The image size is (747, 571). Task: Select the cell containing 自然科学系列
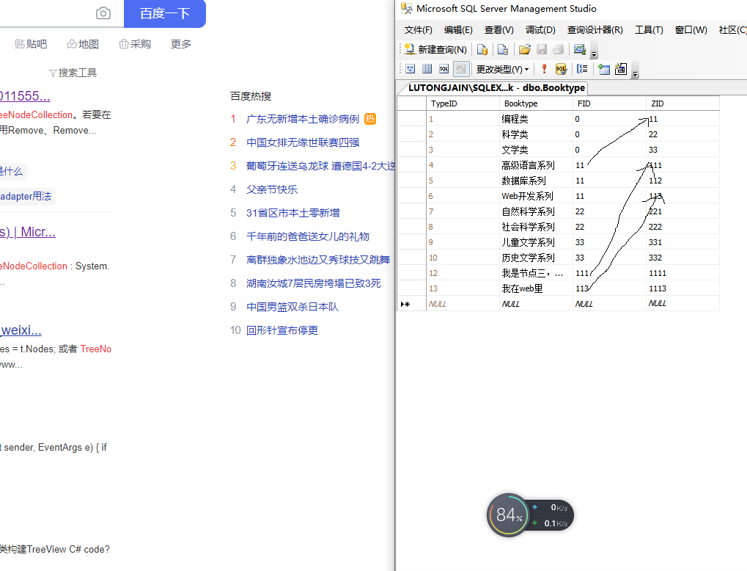(536, 211)
